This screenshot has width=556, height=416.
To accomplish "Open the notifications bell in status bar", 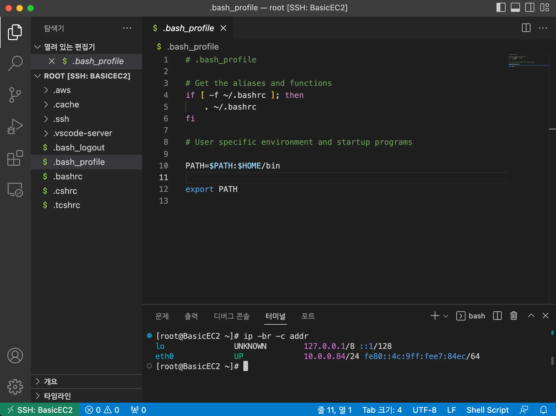I will (x=543, y=410).
